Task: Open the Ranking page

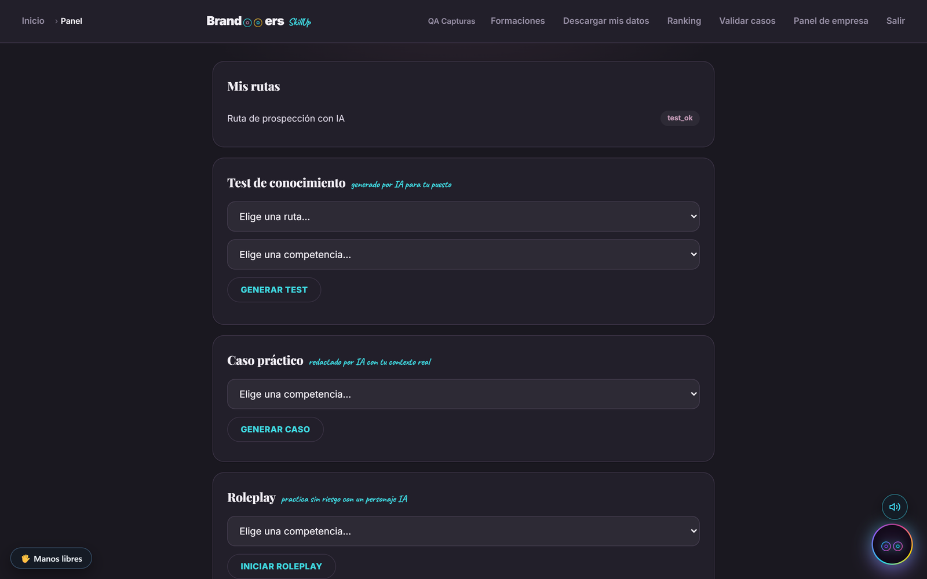Action: 684,21
